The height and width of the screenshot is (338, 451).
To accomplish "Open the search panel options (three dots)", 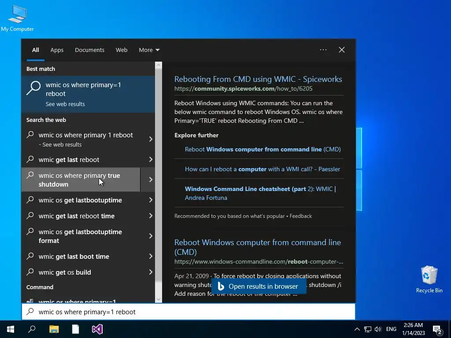I will click(323, 50).
